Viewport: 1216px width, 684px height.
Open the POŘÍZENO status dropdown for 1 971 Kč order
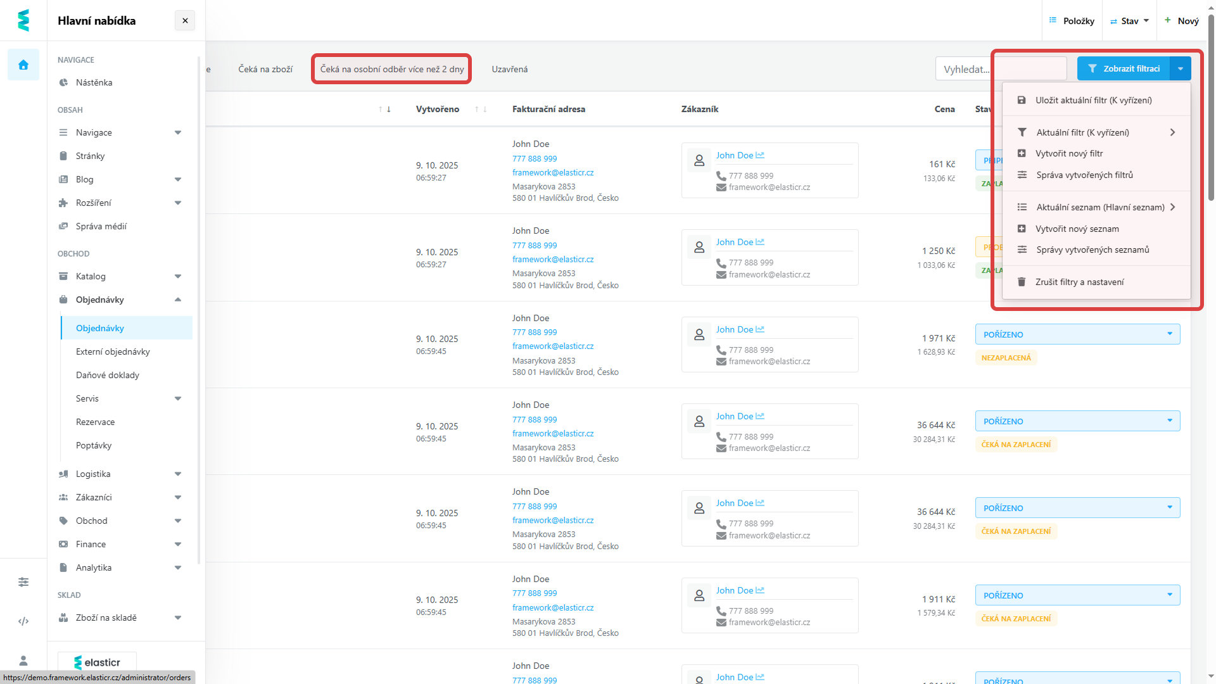click(1077, 334)
